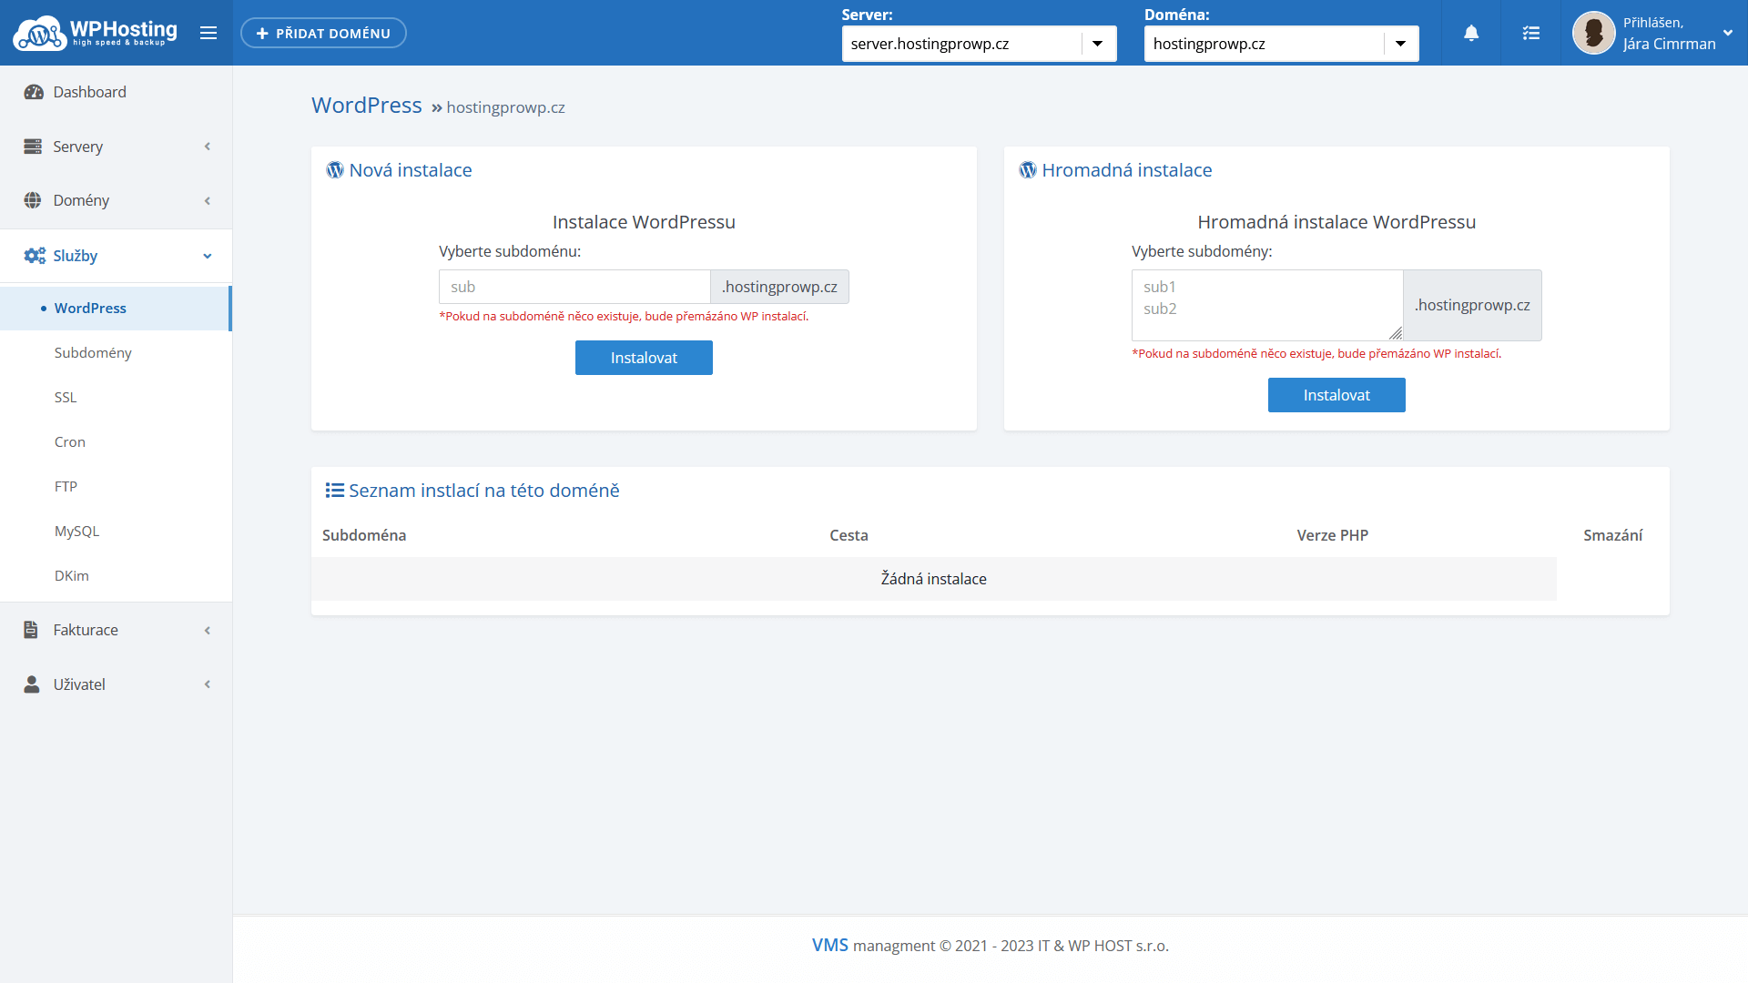Click Jára Cimrman's avatar picture
This screenshot has width=1748, height=983.
click(x=1593, y=33)
